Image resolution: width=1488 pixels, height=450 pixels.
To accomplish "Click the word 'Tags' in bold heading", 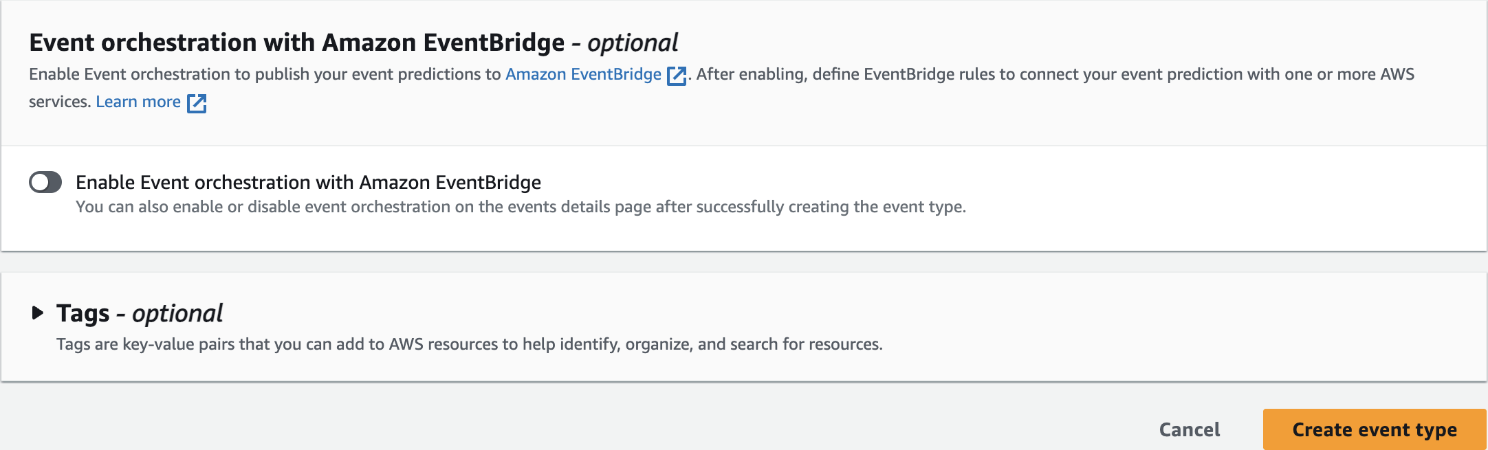I will (x=83, y=313).
